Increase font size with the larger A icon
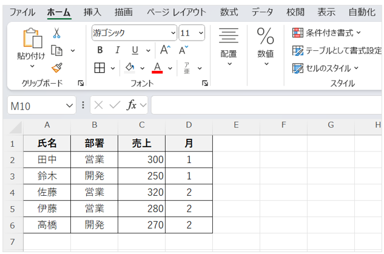This screenshot has height=254, width=384. click(165, 50)
